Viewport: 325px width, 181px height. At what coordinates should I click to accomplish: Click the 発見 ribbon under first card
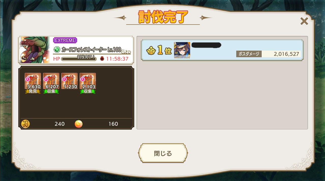click(33, 91)
